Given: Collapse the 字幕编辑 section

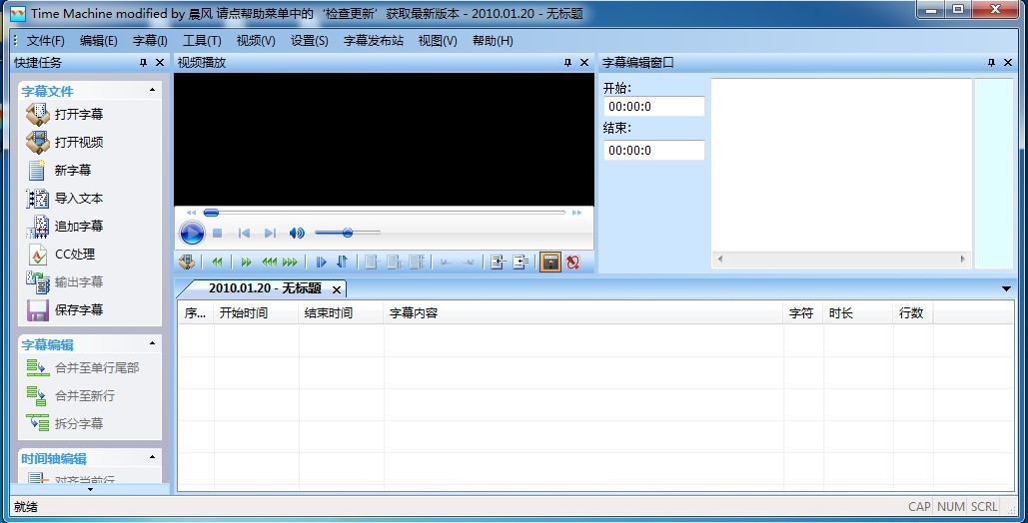Looking at the screenshot, I should point(152,344).
